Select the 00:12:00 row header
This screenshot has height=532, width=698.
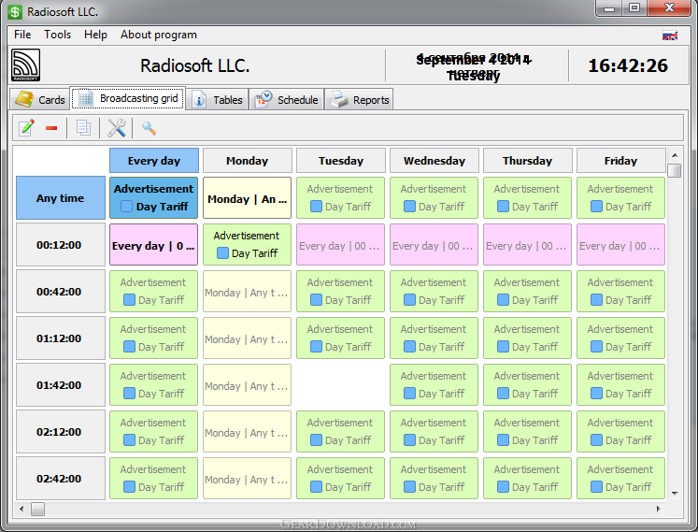pos(61,245)
